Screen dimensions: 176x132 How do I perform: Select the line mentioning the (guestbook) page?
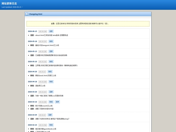[43, 129]
